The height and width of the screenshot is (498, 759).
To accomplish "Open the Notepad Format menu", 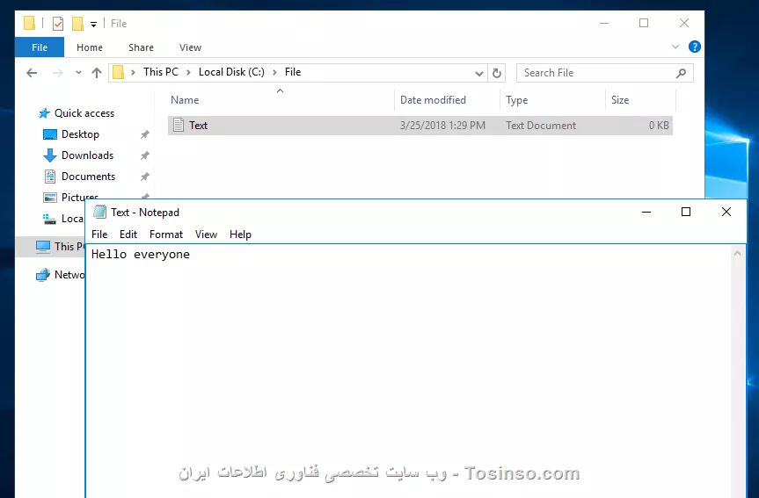I will click(x=166, y=235).
